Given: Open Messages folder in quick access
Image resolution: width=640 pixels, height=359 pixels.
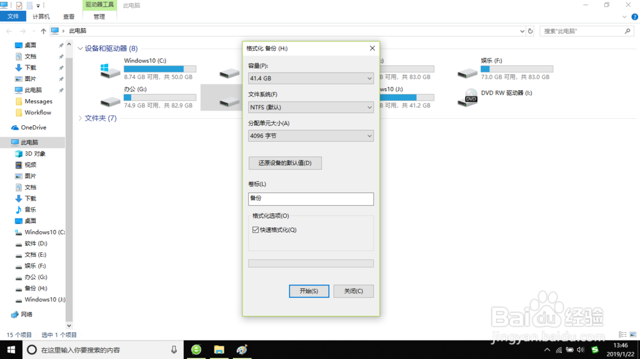Looking at the screenshot, I should 38,101.
